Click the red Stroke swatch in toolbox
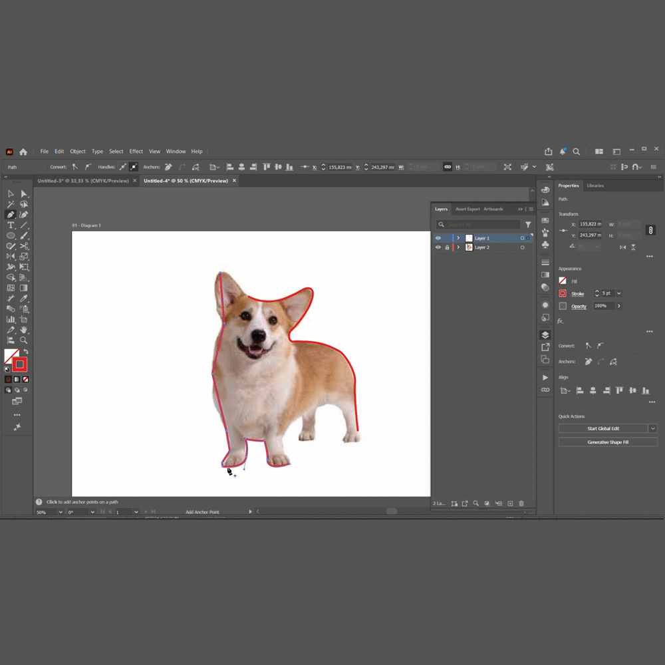665x665 pixels. pyautogui.click(x=19, y=364)
